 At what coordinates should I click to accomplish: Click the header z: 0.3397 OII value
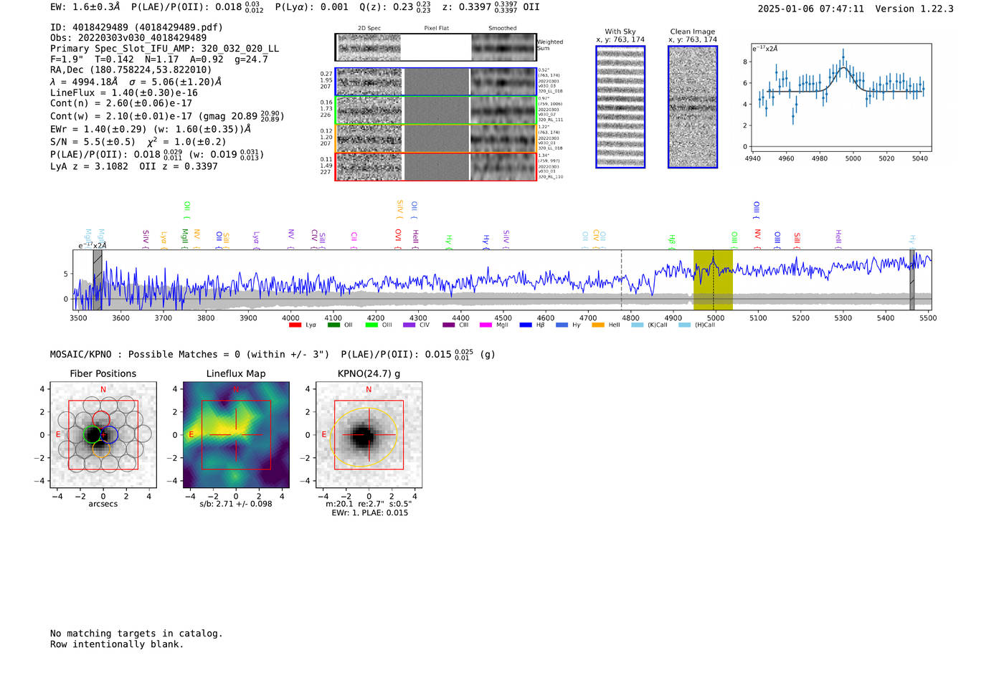click(491, 7)
